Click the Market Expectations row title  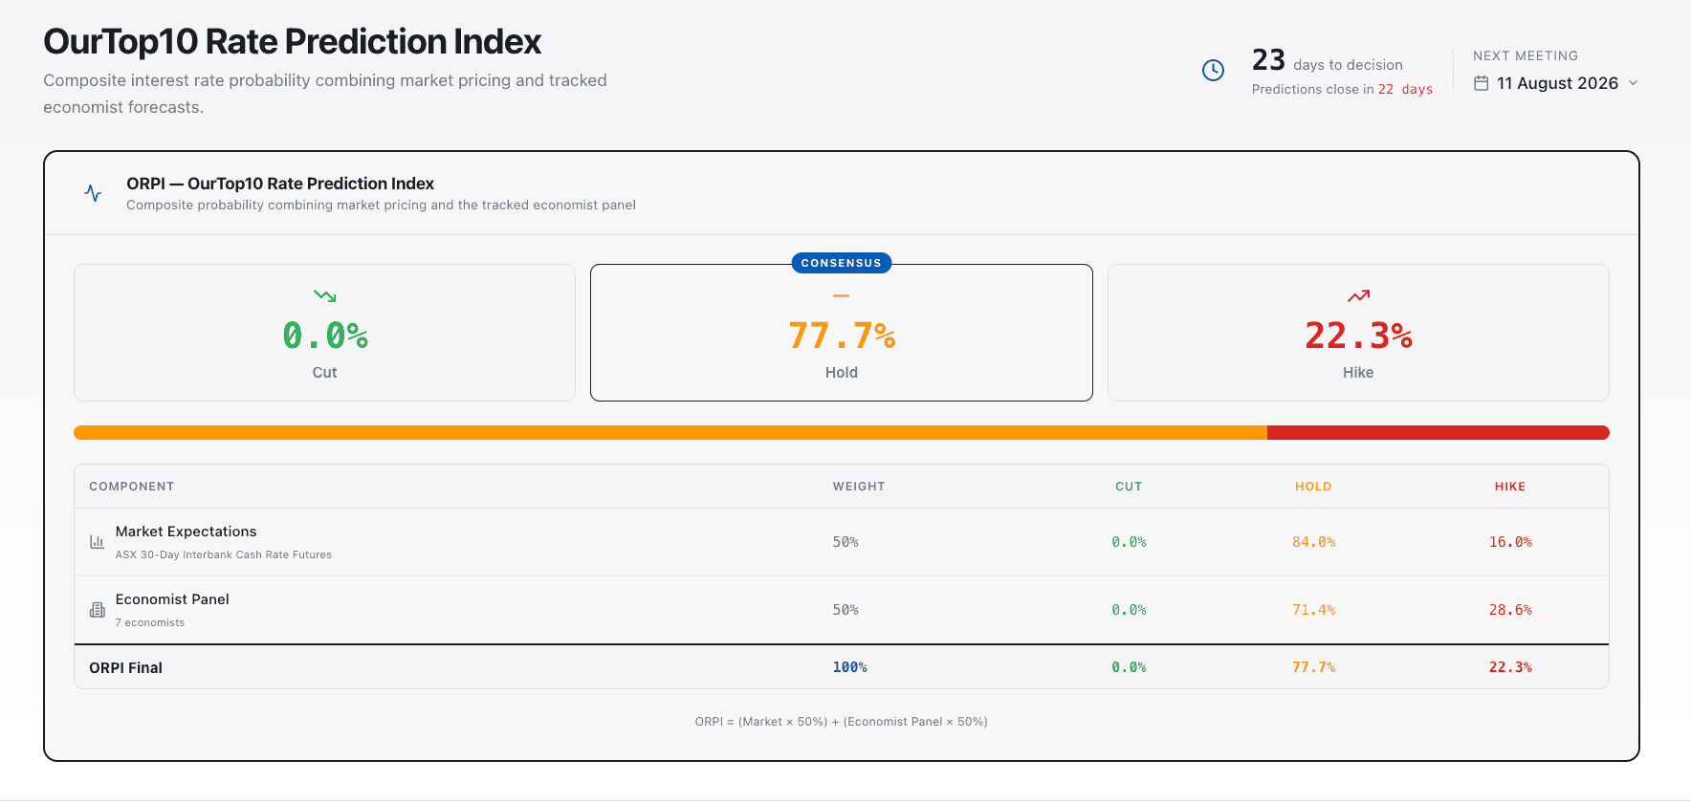tap(186, 532)
